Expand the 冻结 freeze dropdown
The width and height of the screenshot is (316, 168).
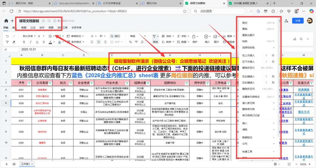coord(173,36)
